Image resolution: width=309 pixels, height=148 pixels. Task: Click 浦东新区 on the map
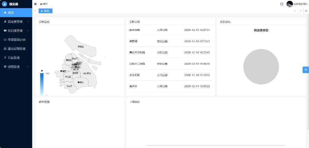[x=87, y=73]
